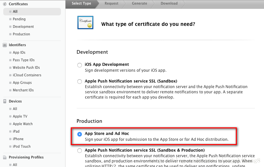Open Pending certificates list
This screenshot has height=167, width=264.
pyautogui.click(x=19, y=19)
